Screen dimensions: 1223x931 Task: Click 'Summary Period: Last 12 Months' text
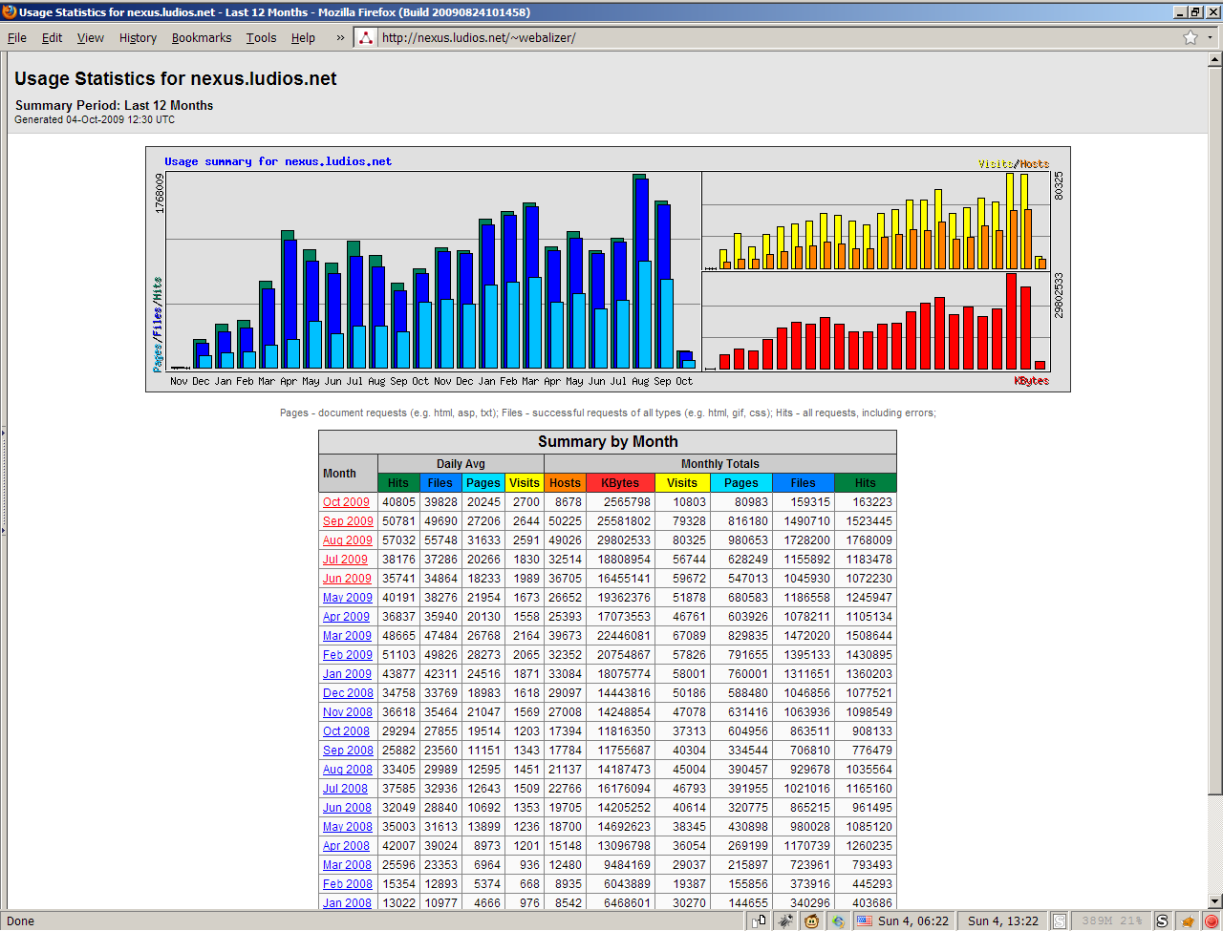pos(114,106)
